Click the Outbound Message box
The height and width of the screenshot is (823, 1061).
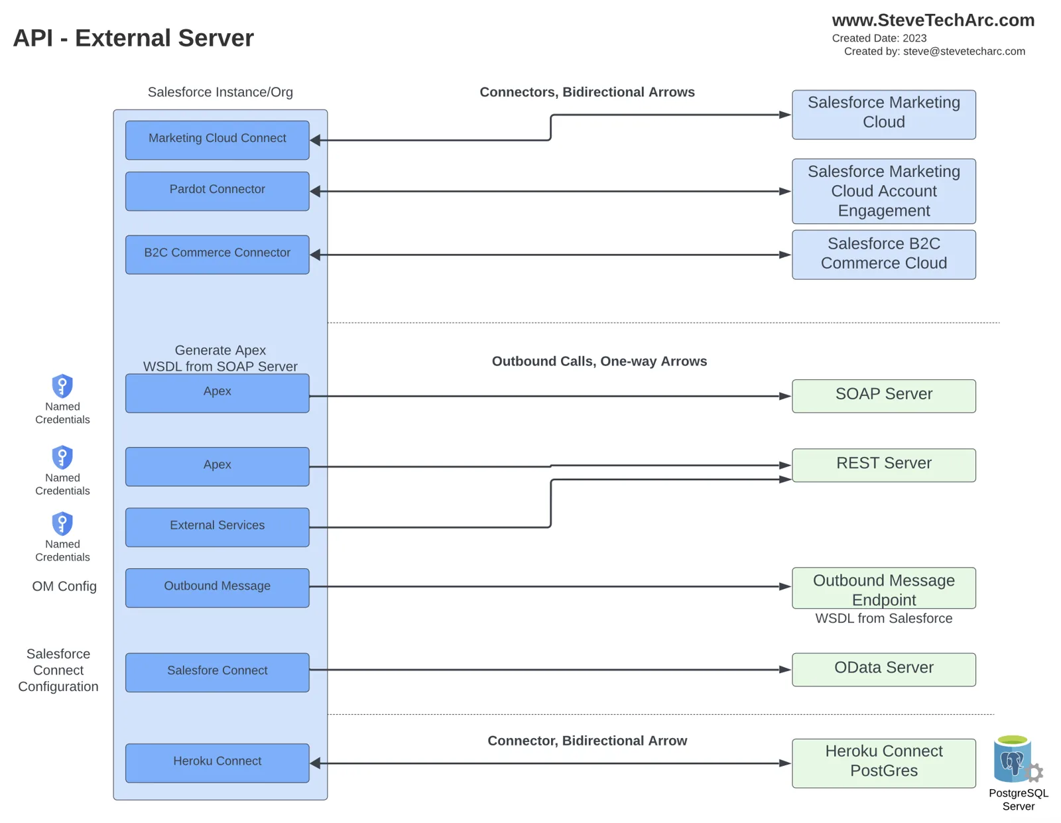218,588
